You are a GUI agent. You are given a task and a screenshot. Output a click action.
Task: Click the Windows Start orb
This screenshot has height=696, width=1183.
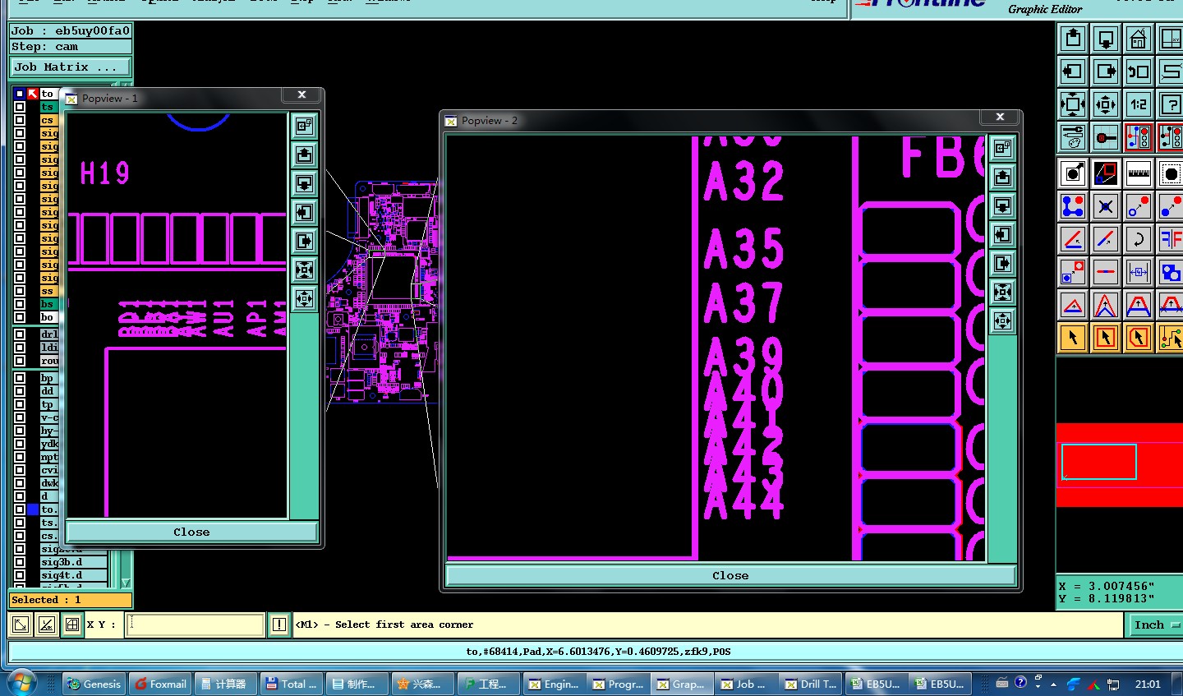[x=21, y=684]
